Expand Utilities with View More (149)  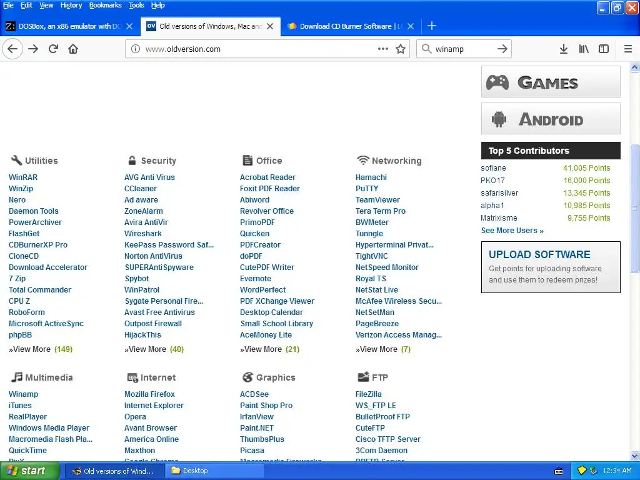(41, 349)
